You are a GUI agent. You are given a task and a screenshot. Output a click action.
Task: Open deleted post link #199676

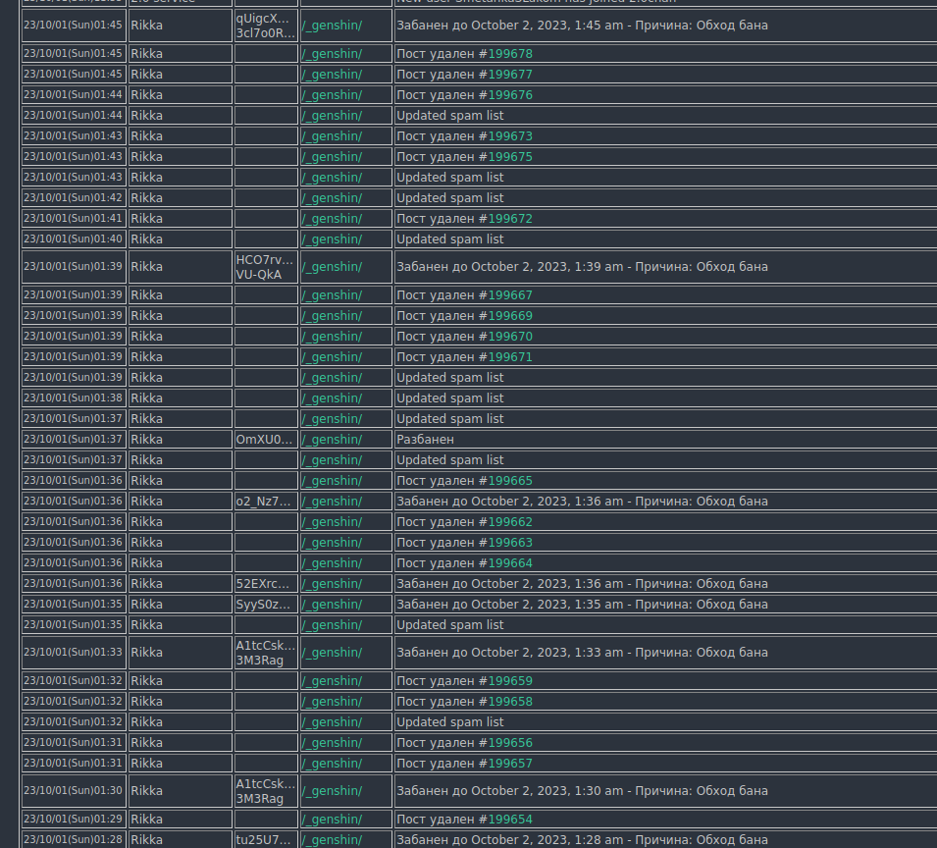pos(510,95)
